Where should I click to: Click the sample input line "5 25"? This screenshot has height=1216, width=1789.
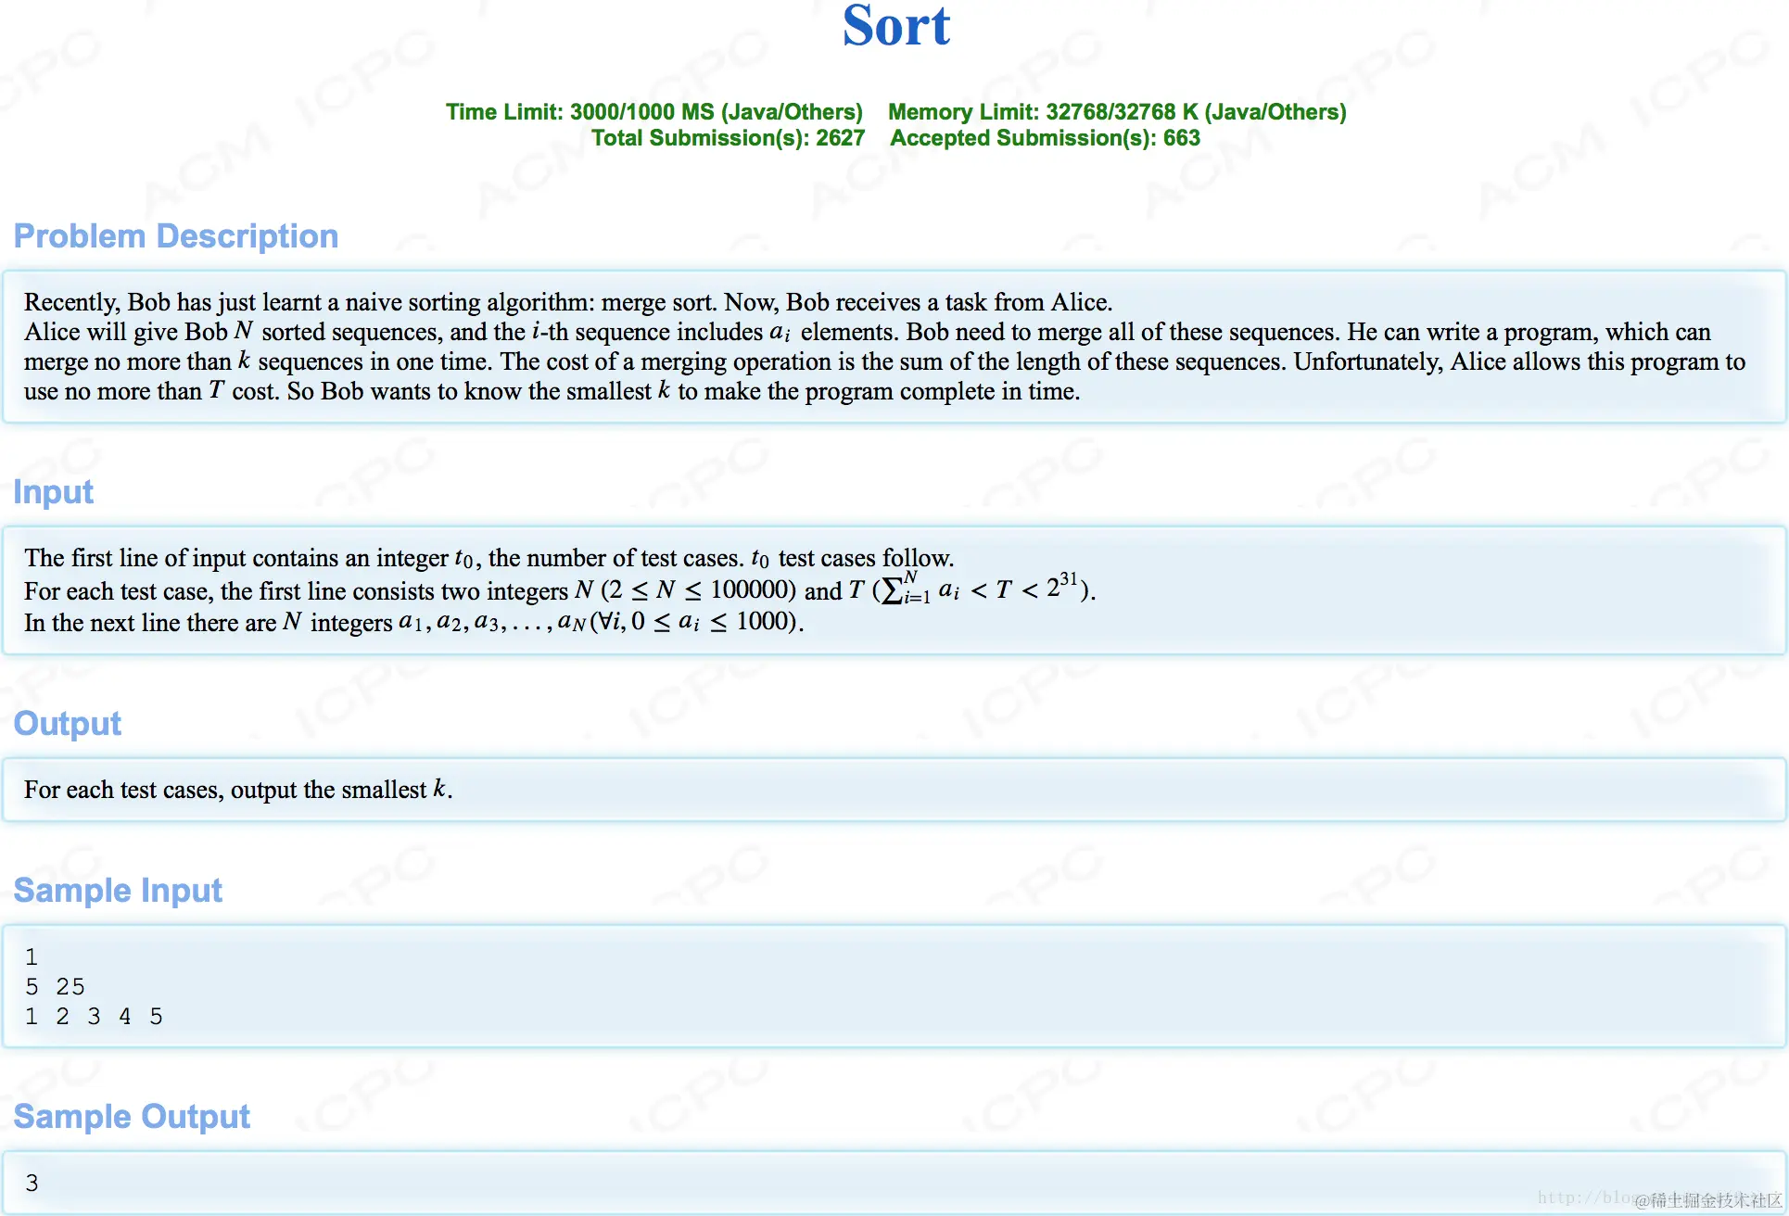(x=55, y=987)
